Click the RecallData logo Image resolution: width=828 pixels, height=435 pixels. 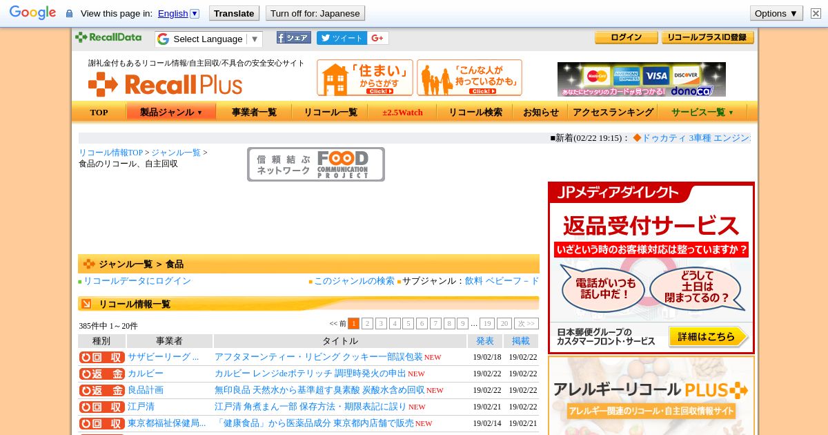[108, 37]
